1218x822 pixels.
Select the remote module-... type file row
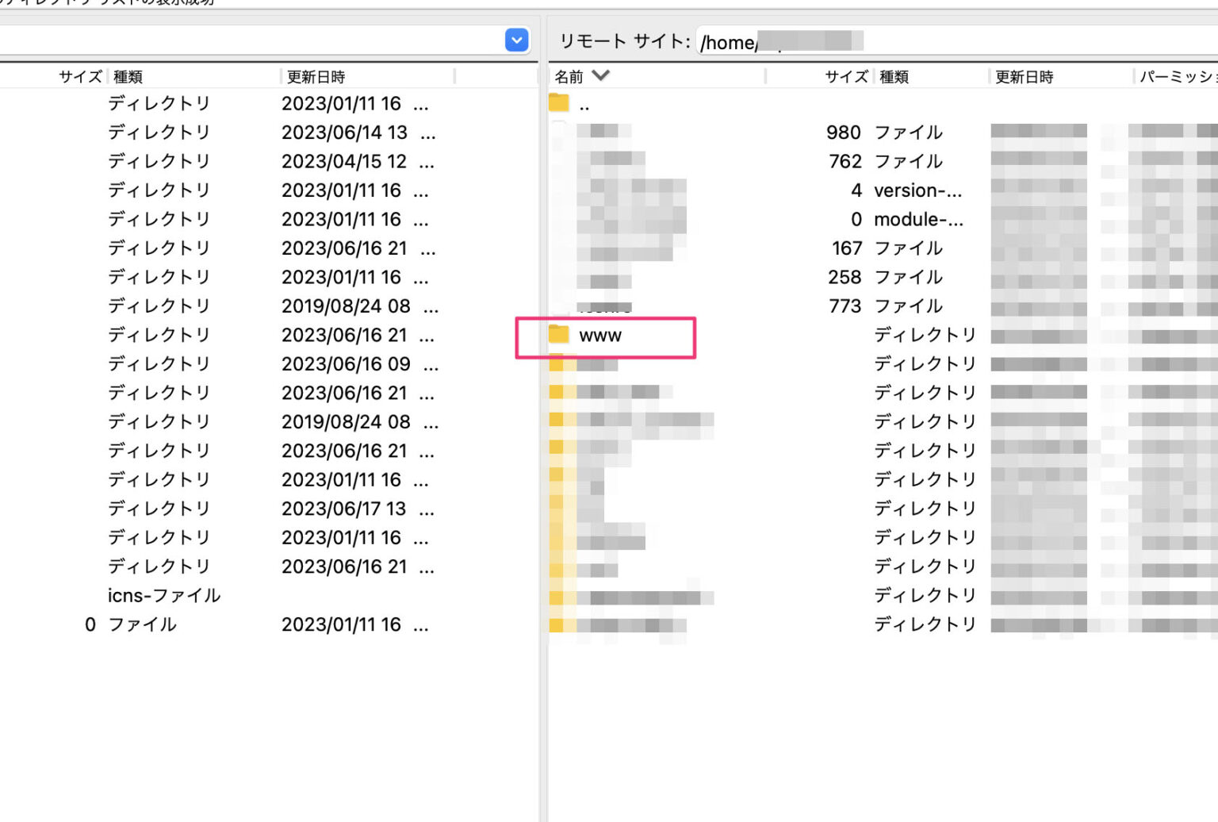917,220
